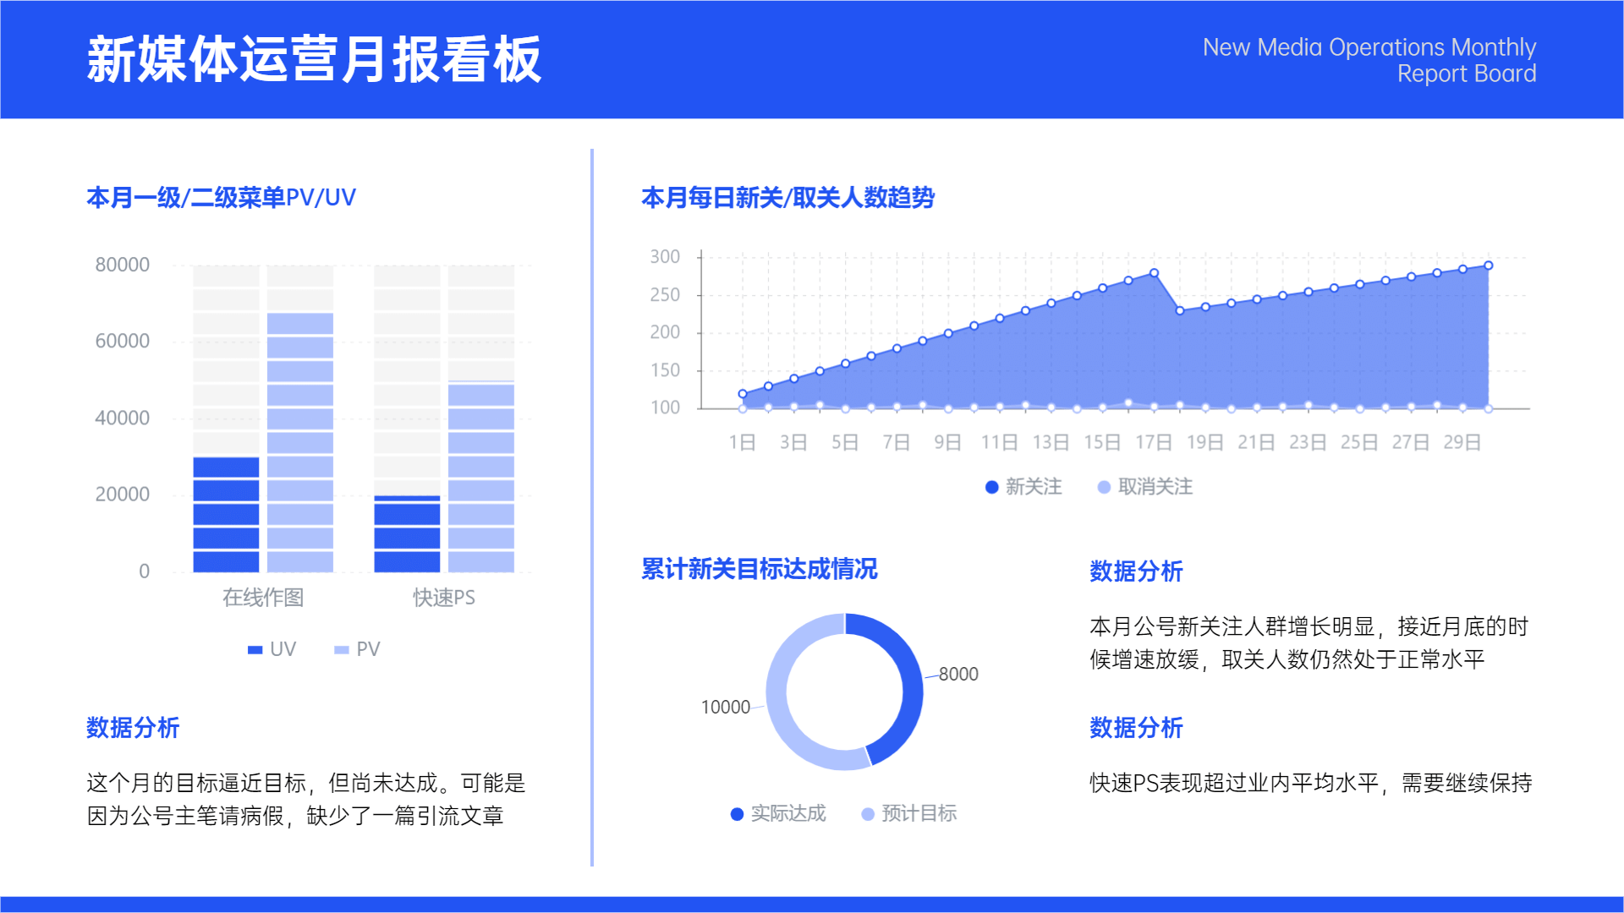This screenshot has height=913, width=1624.
Task: Click the last data point of 新关注 line
Action: [x=1489, y=265]
